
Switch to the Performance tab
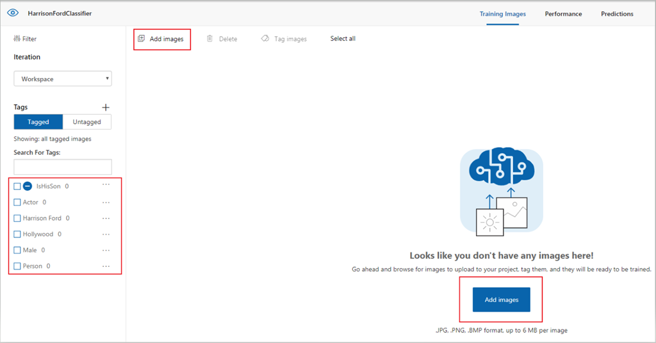coord(563,13)
